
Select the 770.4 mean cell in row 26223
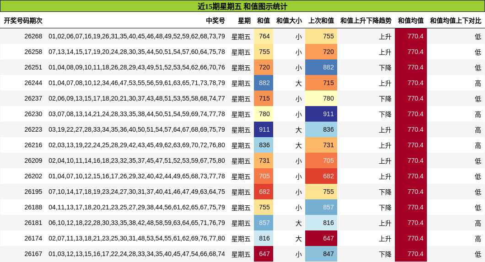[x=411, y=129]
